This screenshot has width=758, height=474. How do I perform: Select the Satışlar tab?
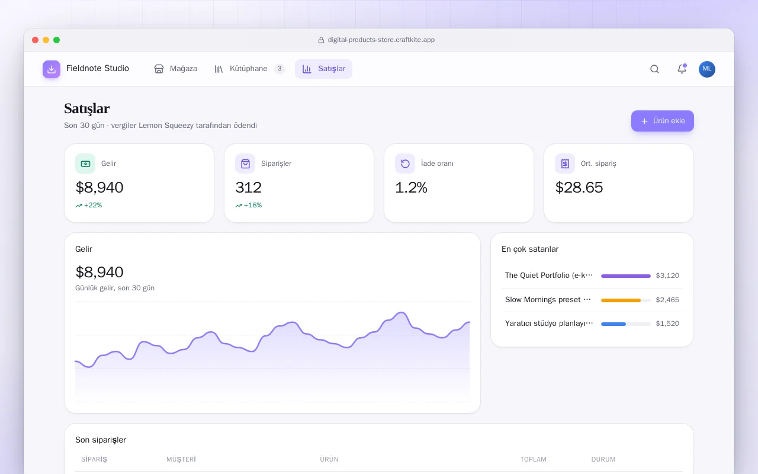point(323,69)
